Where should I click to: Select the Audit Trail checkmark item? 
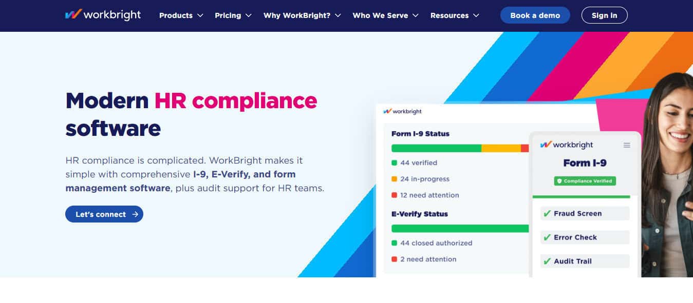point(585,261)
